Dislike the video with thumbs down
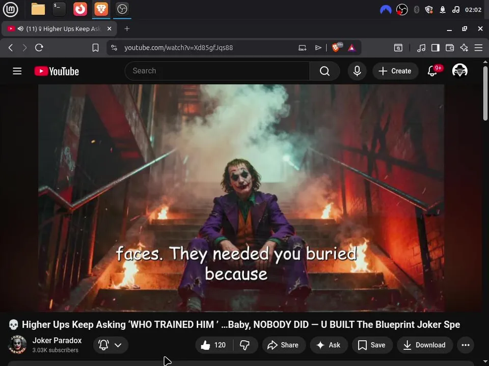489x366 pixels. pos(245,345)
